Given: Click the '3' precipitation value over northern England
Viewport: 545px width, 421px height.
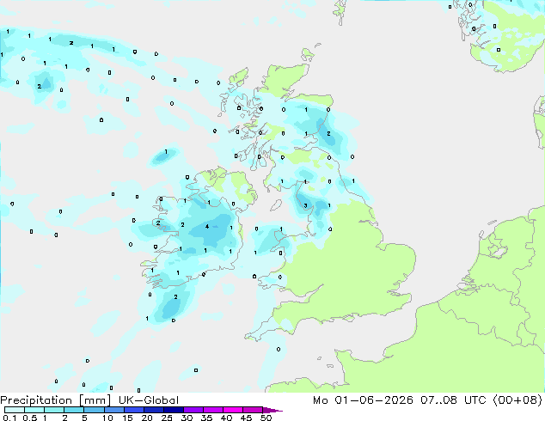Looking at the screenshot, I should (x=305, y=205).
